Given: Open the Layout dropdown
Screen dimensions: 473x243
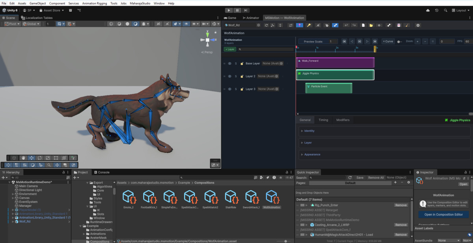Looking at the screenshot, I should [461, 10].
